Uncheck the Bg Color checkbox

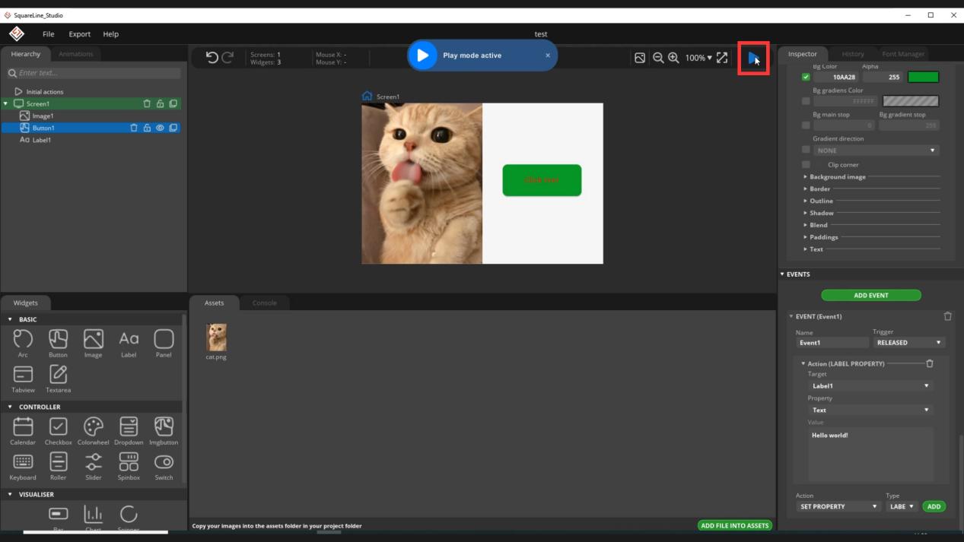point(806,77)
